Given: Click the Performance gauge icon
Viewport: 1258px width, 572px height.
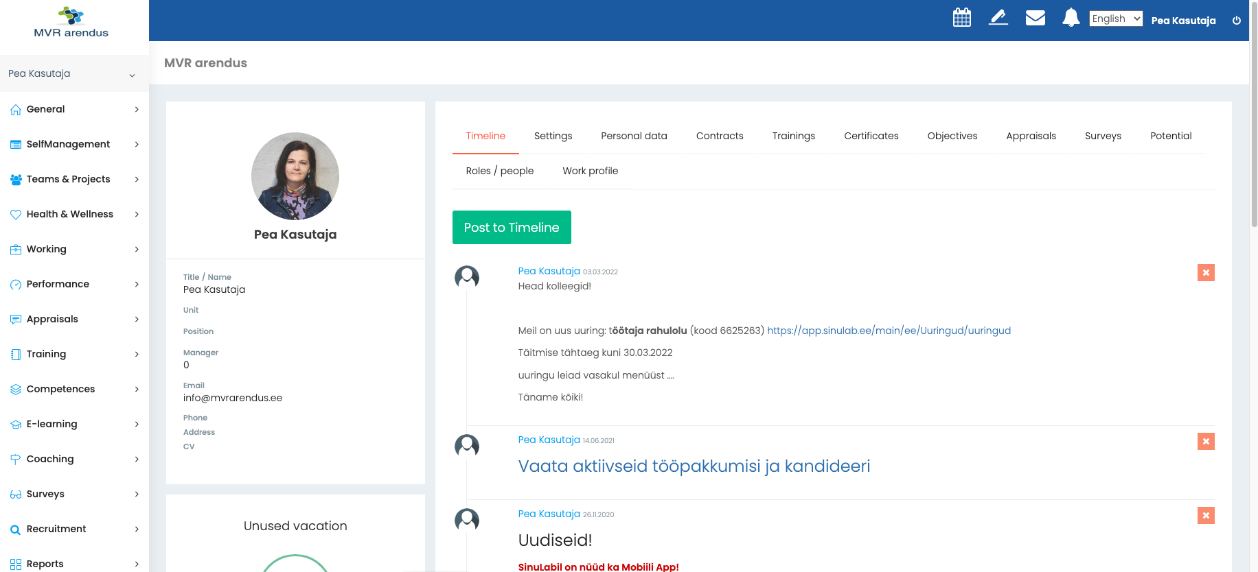Looking at the screenshot, I should [16, 285].
